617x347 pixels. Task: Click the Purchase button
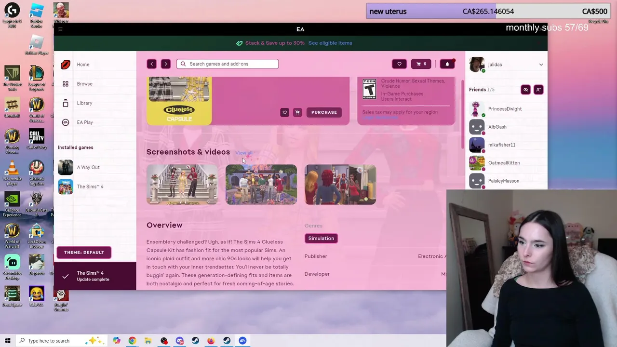(324, 112)
